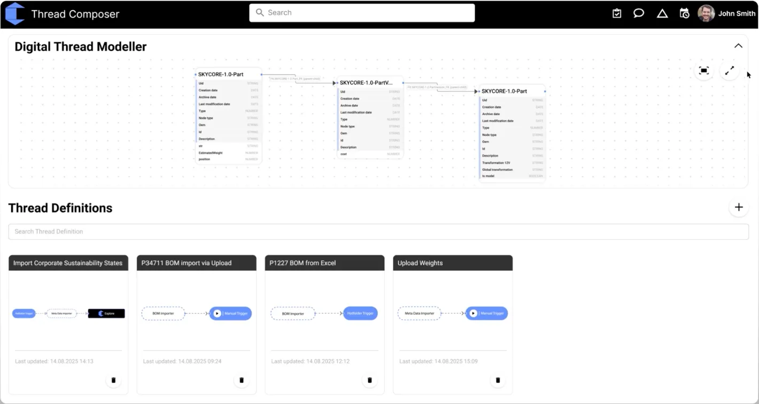
Task: Delete the P1227 BOM from Excel thread
Action: point(370,381)
